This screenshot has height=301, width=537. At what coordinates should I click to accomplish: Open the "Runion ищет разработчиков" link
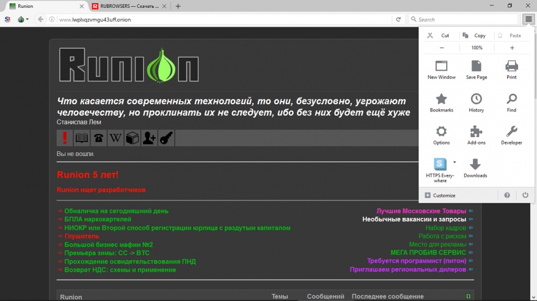(101, 189)
